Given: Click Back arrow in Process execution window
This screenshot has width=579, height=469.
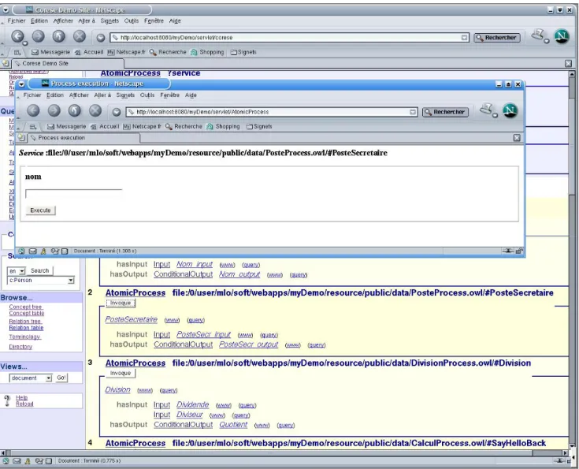Looking at the screenshot, I should (x=33, y=110).
